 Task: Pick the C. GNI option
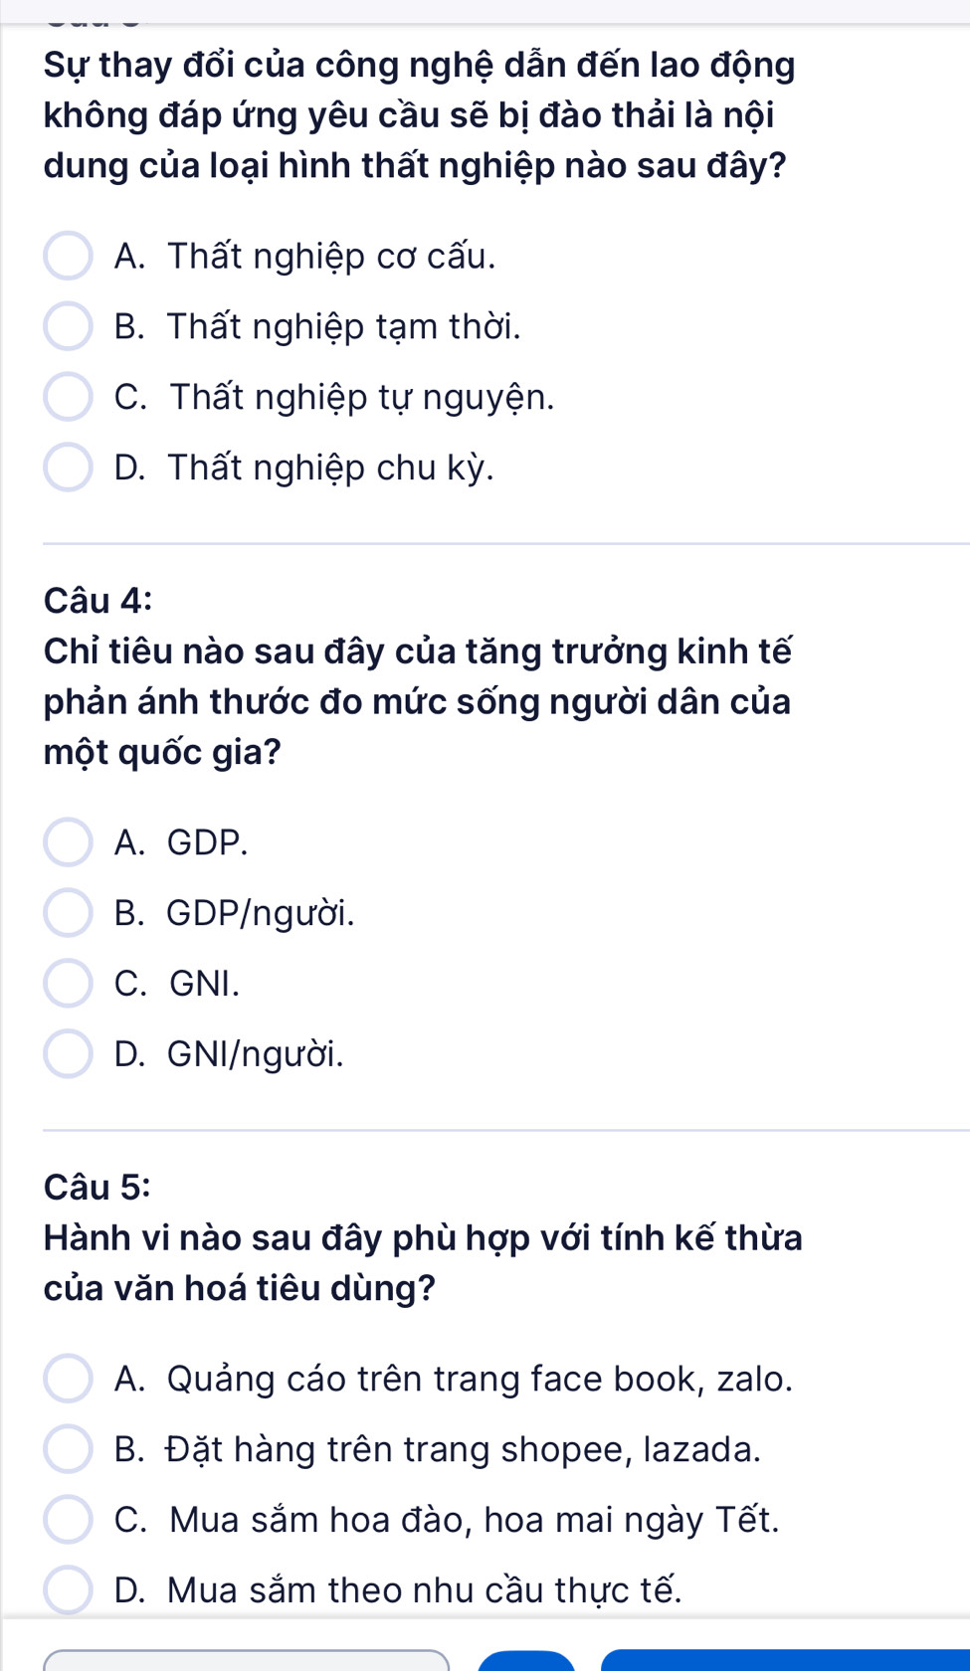(x=69, y=983)
